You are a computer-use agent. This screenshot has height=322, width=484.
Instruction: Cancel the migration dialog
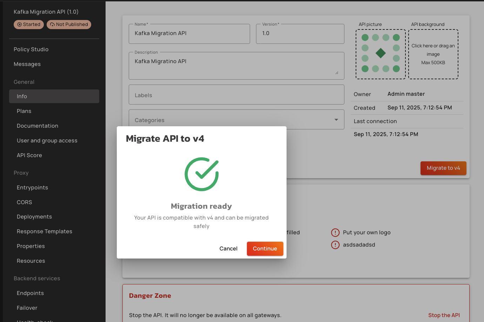[x=228, y=249]
